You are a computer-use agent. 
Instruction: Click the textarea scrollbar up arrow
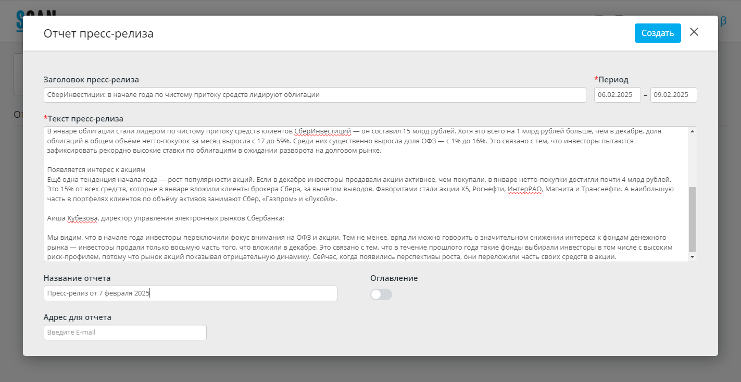click(692, 131)
